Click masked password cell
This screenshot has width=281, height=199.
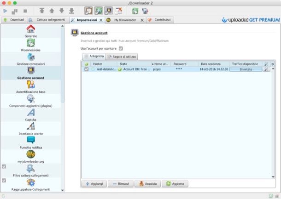click(184, 69)
